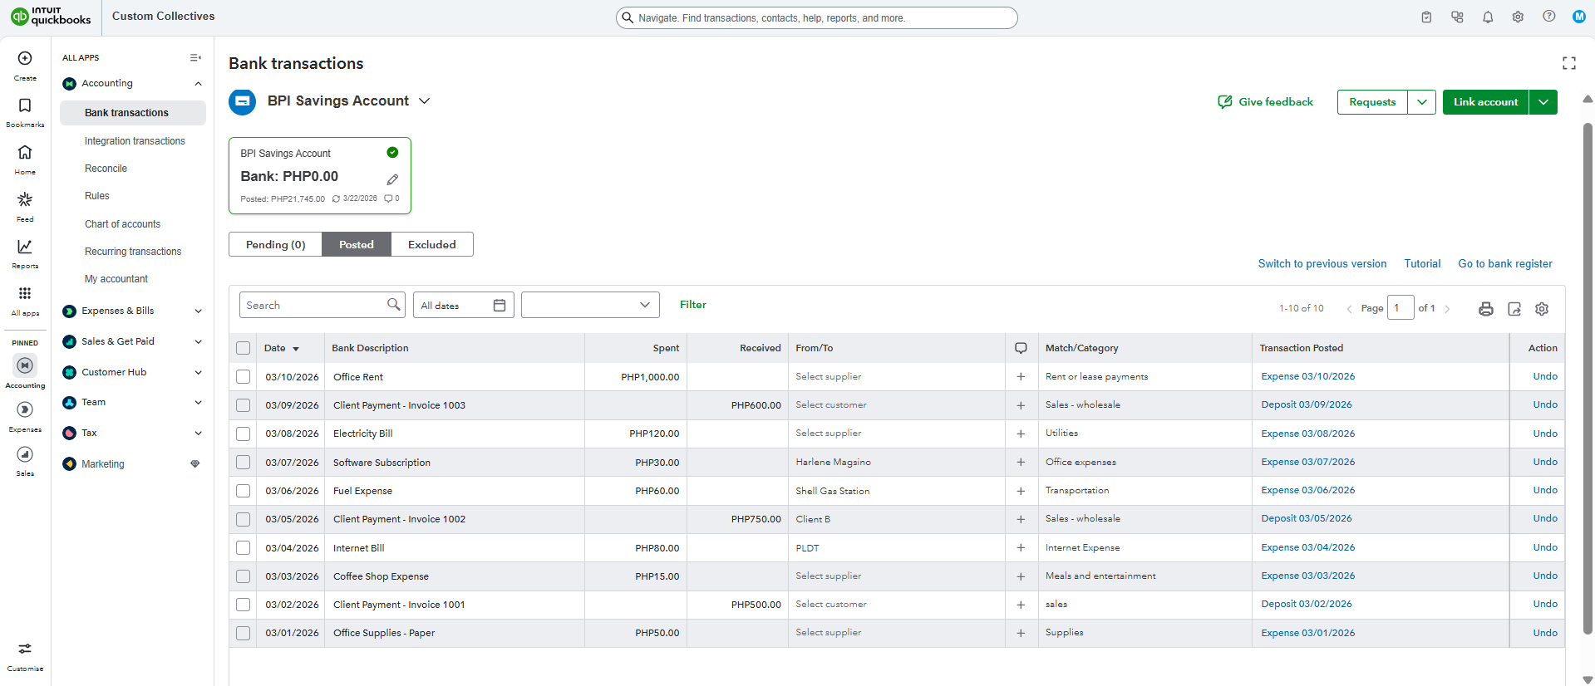The image size is (1595, 686).
Task: Open the Help question mark icon
Action: click(1548, 17)
